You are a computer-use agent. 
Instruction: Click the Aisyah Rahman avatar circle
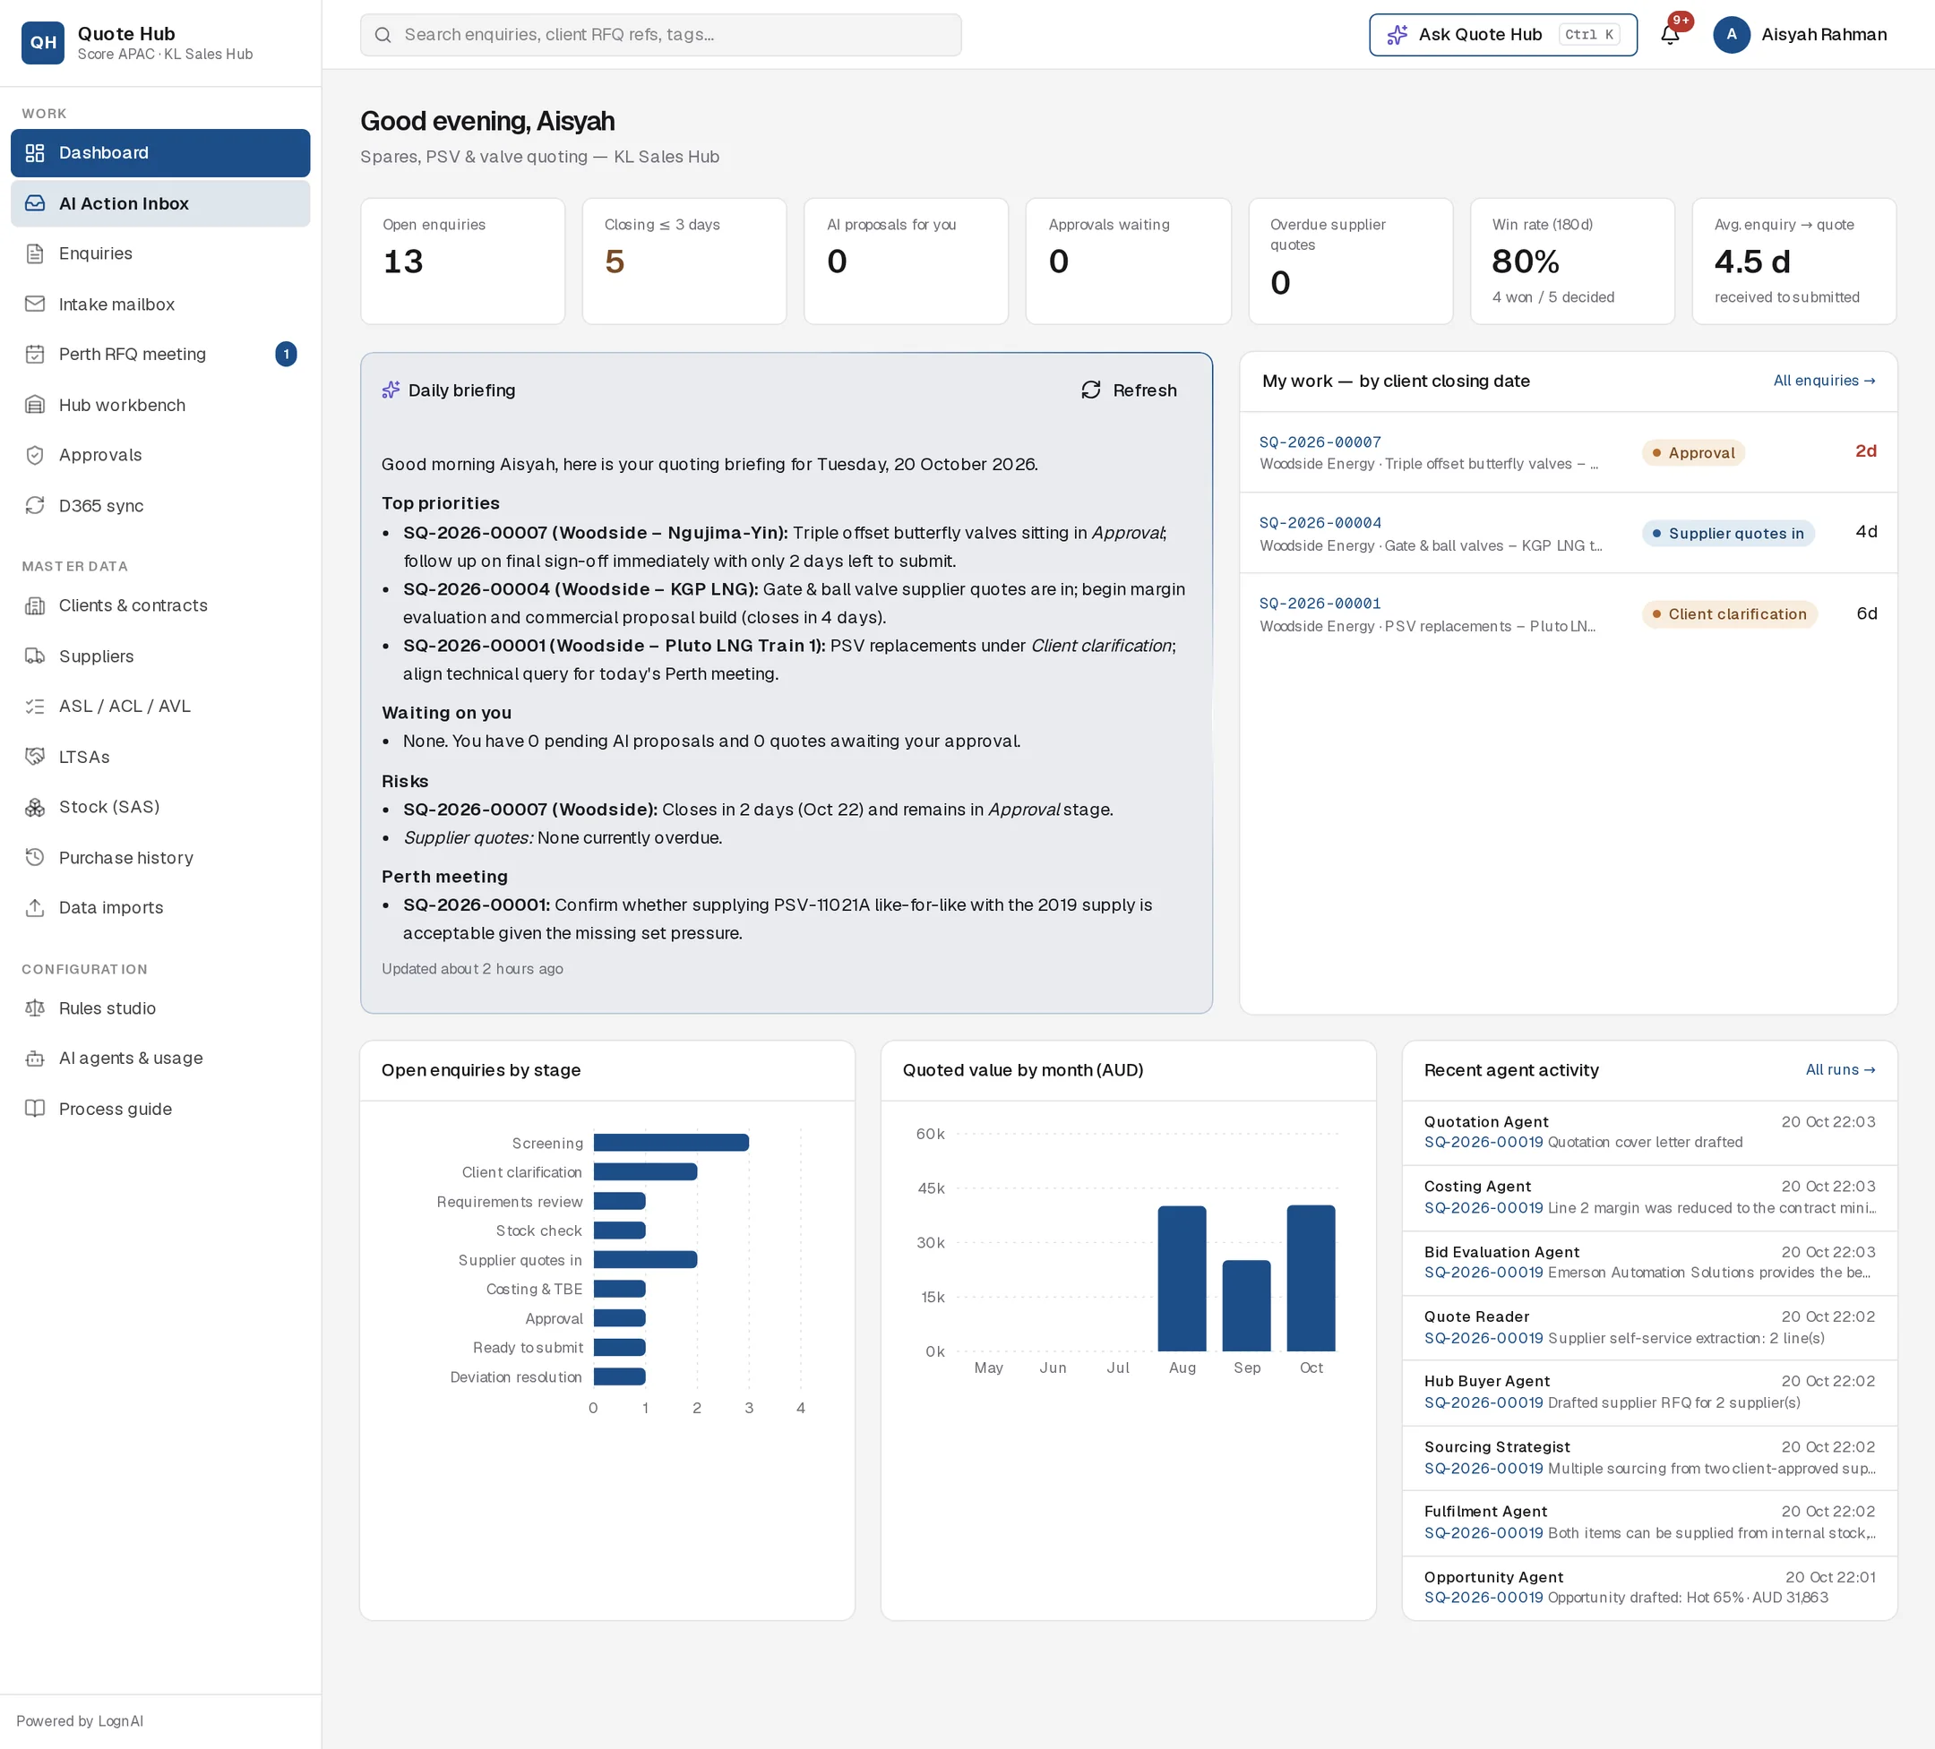pyautogui.click(x=1731, y=35)
